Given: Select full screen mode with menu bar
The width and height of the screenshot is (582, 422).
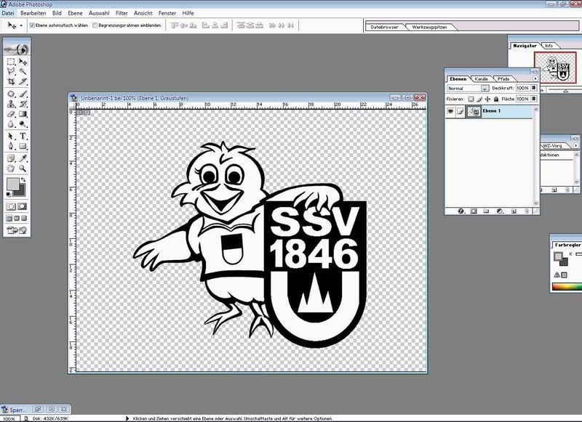Looking at the screenshot, I should 17,218.
